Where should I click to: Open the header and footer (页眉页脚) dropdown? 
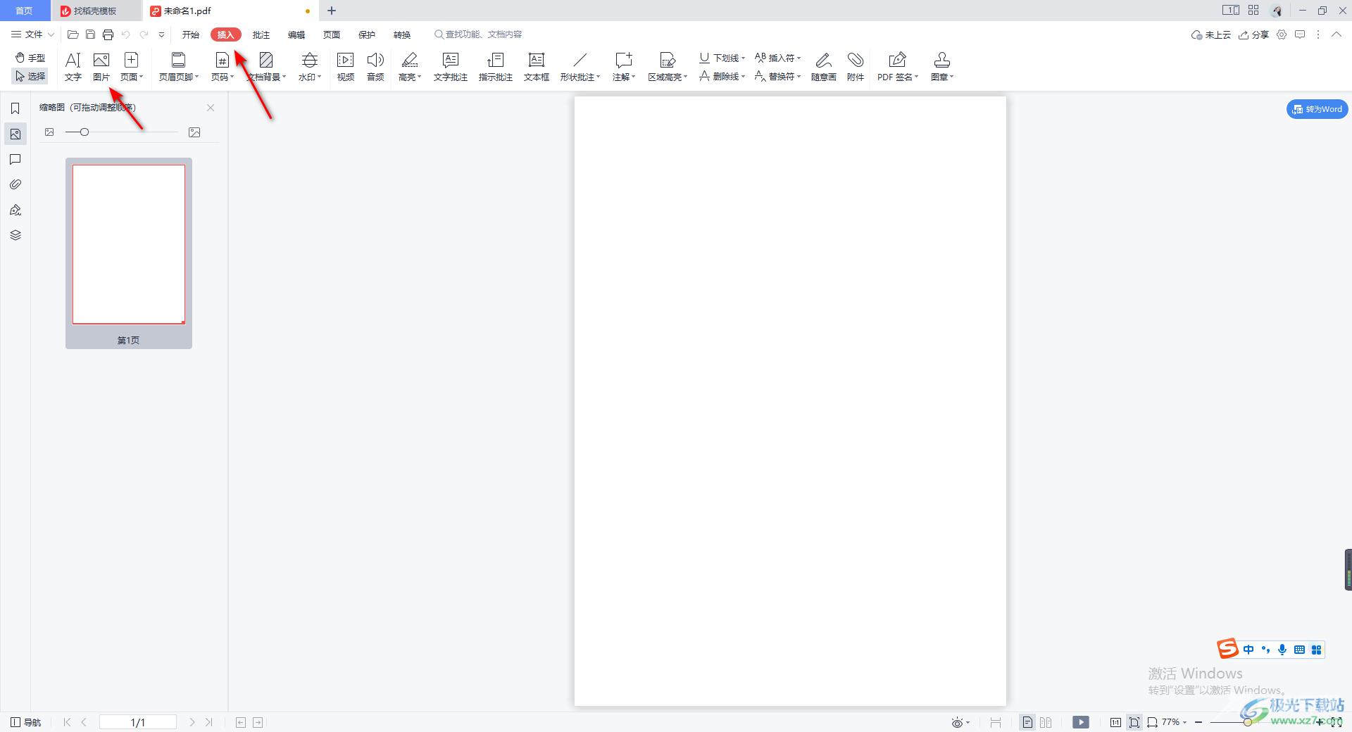coord(179,67)
